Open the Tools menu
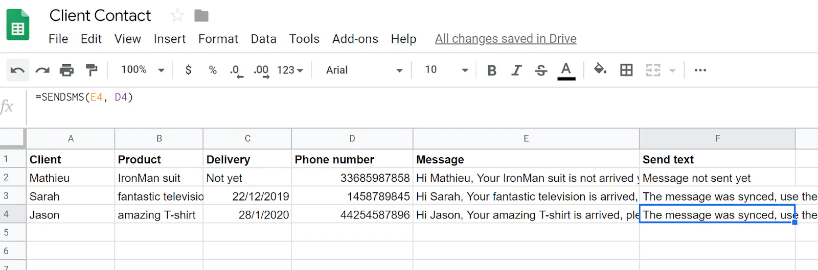818x270 pixels. click(x=304, y=39)
